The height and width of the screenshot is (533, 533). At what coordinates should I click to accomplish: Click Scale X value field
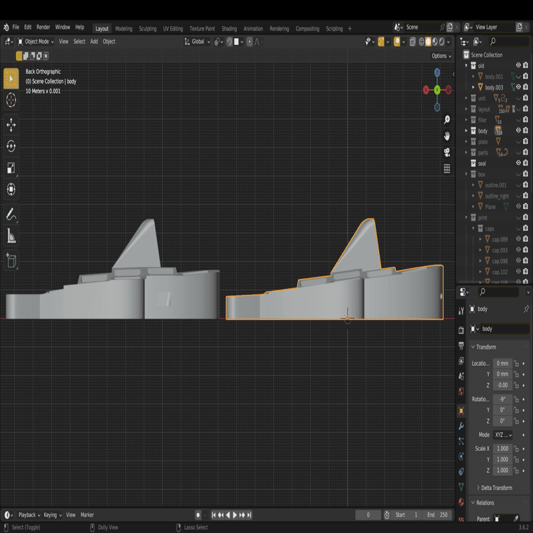pos(503,449)
